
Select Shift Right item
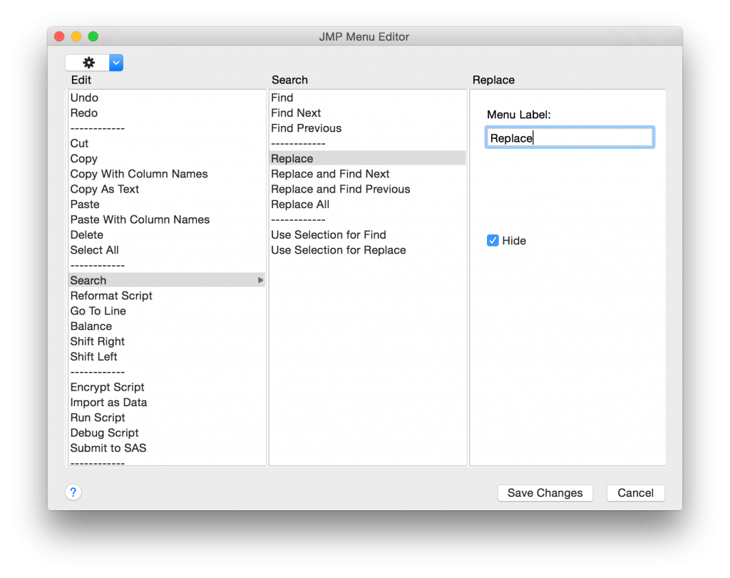click(97, 341)
